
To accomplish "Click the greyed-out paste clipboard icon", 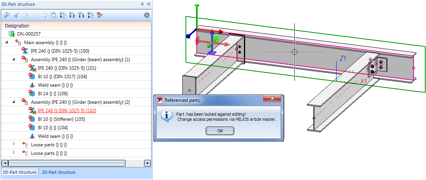I will 35,15.
